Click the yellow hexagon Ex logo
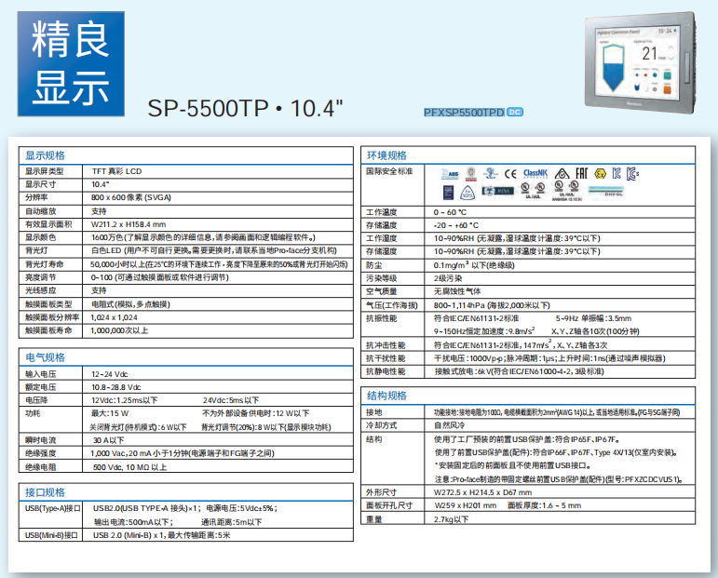Viewport: 718px width, 578px height. point(600,174)
